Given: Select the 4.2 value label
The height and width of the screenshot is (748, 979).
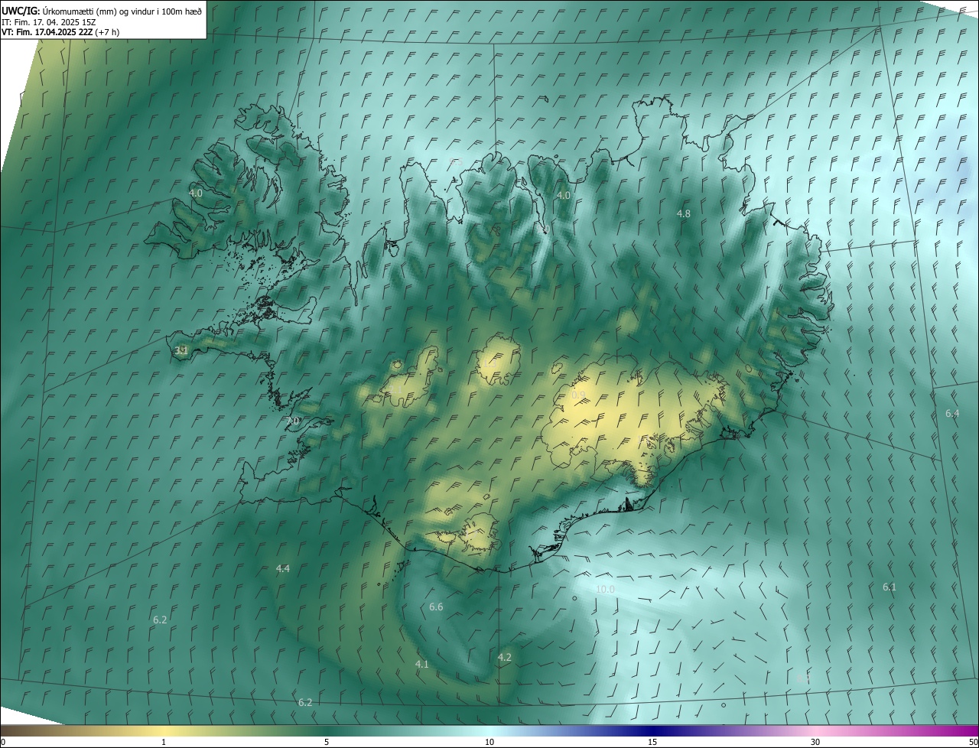Looking at the screenshot, I should click(x=505, y=657).
